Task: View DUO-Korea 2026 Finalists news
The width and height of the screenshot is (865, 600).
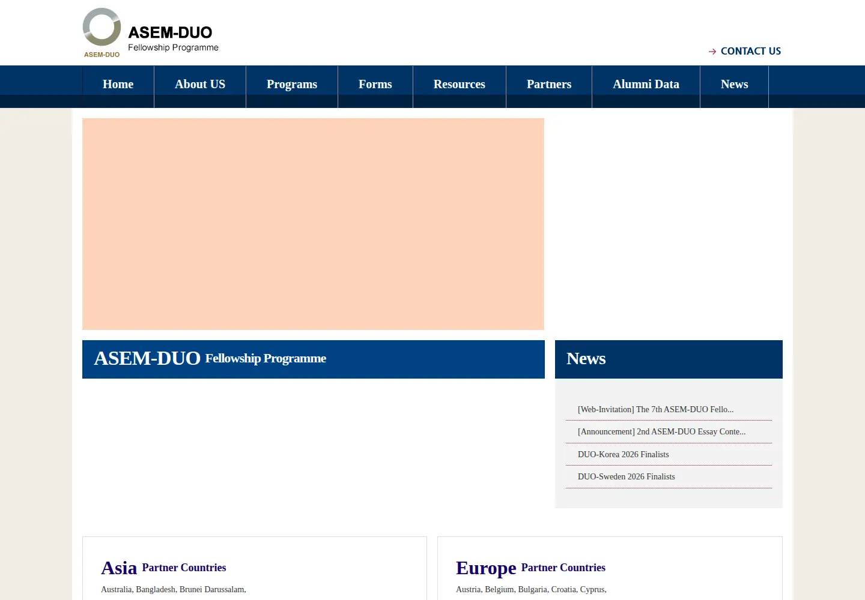Action: [x=623, y=454]
